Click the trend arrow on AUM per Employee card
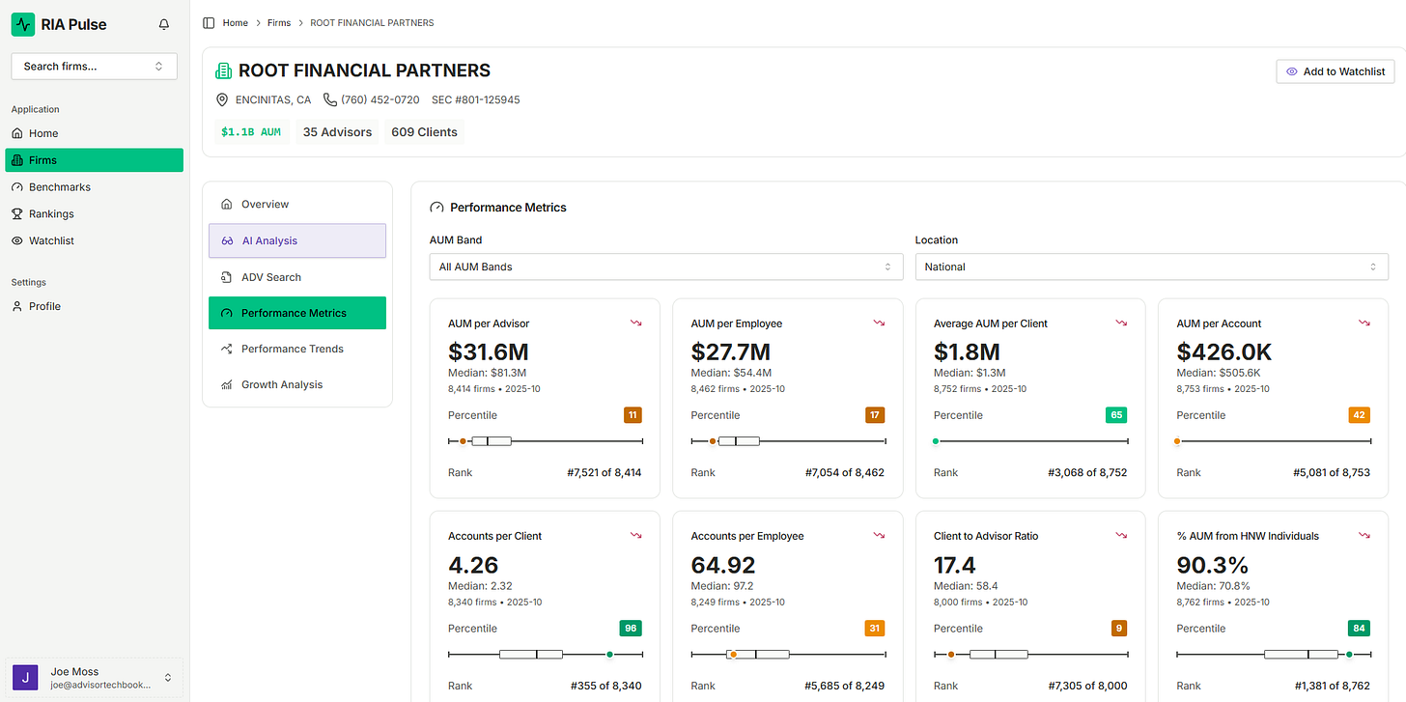The image size is (1406, 702). [879, 323]
